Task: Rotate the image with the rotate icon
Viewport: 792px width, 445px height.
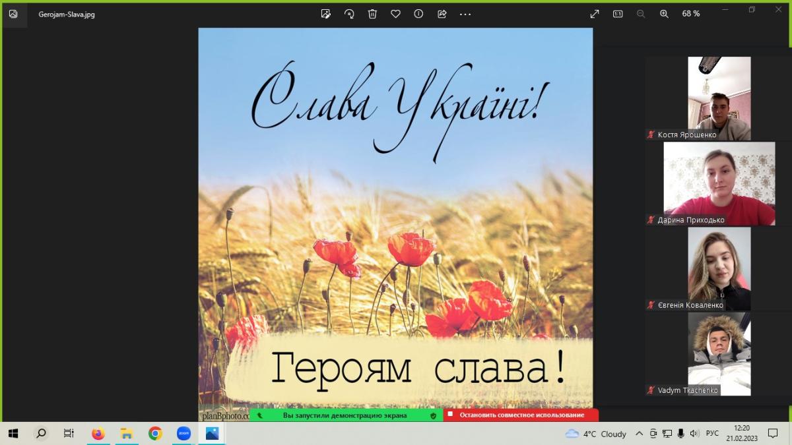Action: pyautogui.click(x=349, y=14)
